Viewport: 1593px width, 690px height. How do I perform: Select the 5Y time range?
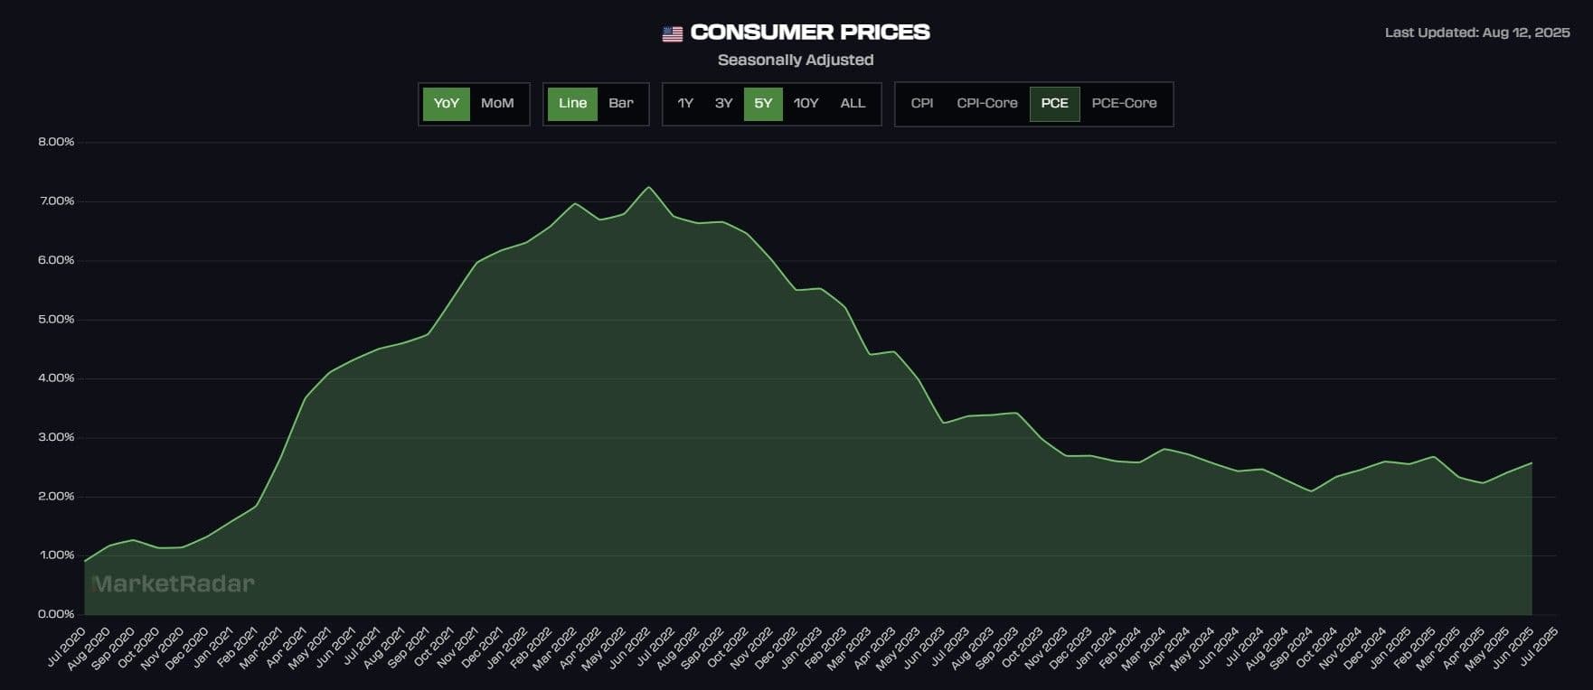click(763, 104)
